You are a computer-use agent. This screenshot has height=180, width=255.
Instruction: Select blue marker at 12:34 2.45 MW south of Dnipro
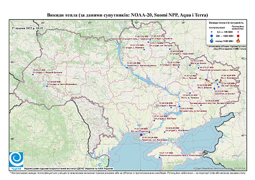pos(165,132)
